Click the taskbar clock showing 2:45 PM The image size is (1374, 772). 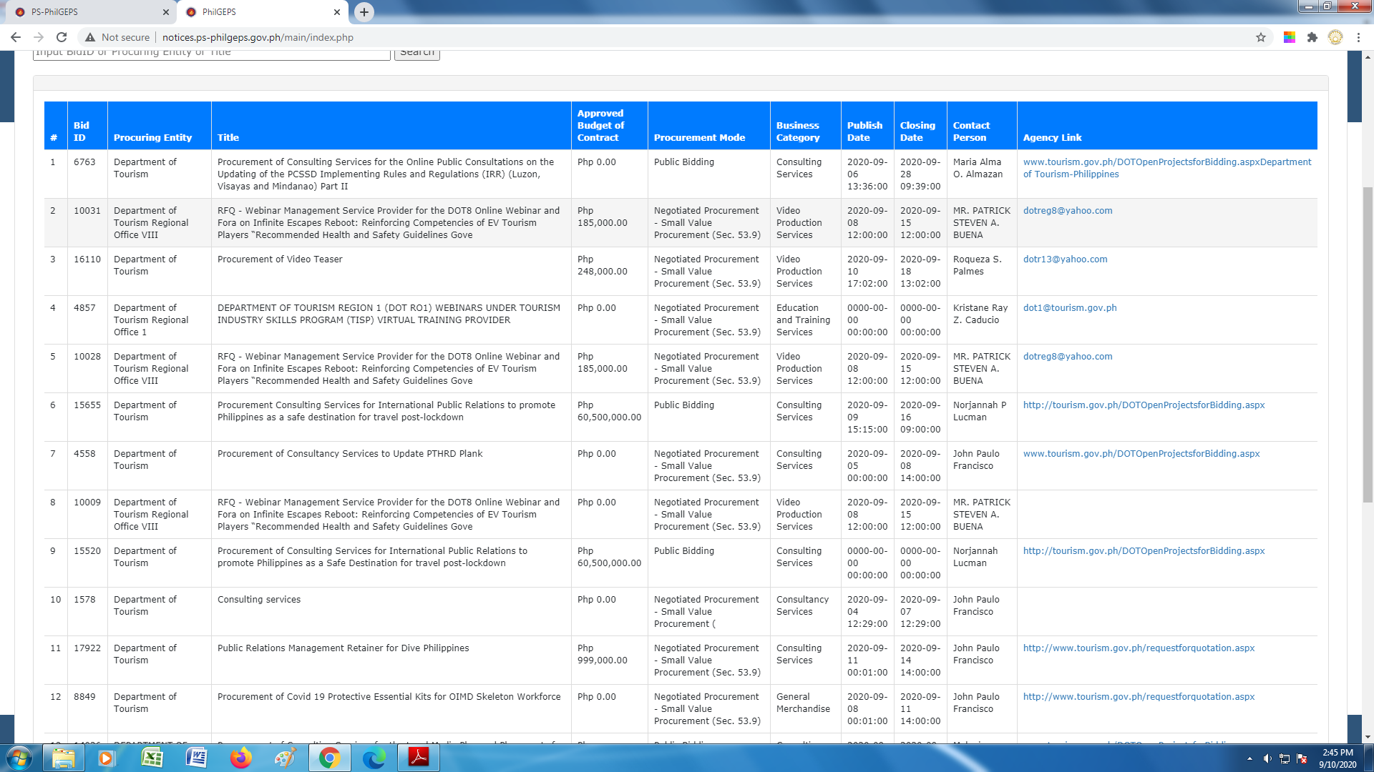(x=1338, y=758)
